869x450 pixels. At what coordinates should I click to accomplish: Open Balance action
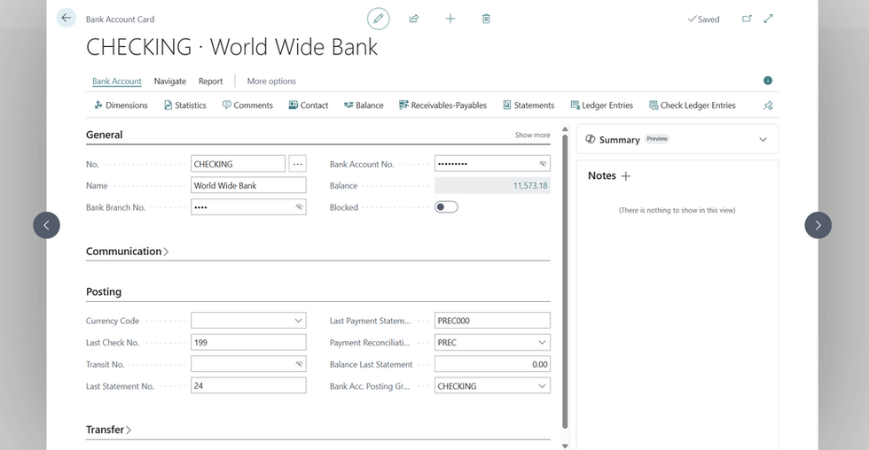(364, 105)
